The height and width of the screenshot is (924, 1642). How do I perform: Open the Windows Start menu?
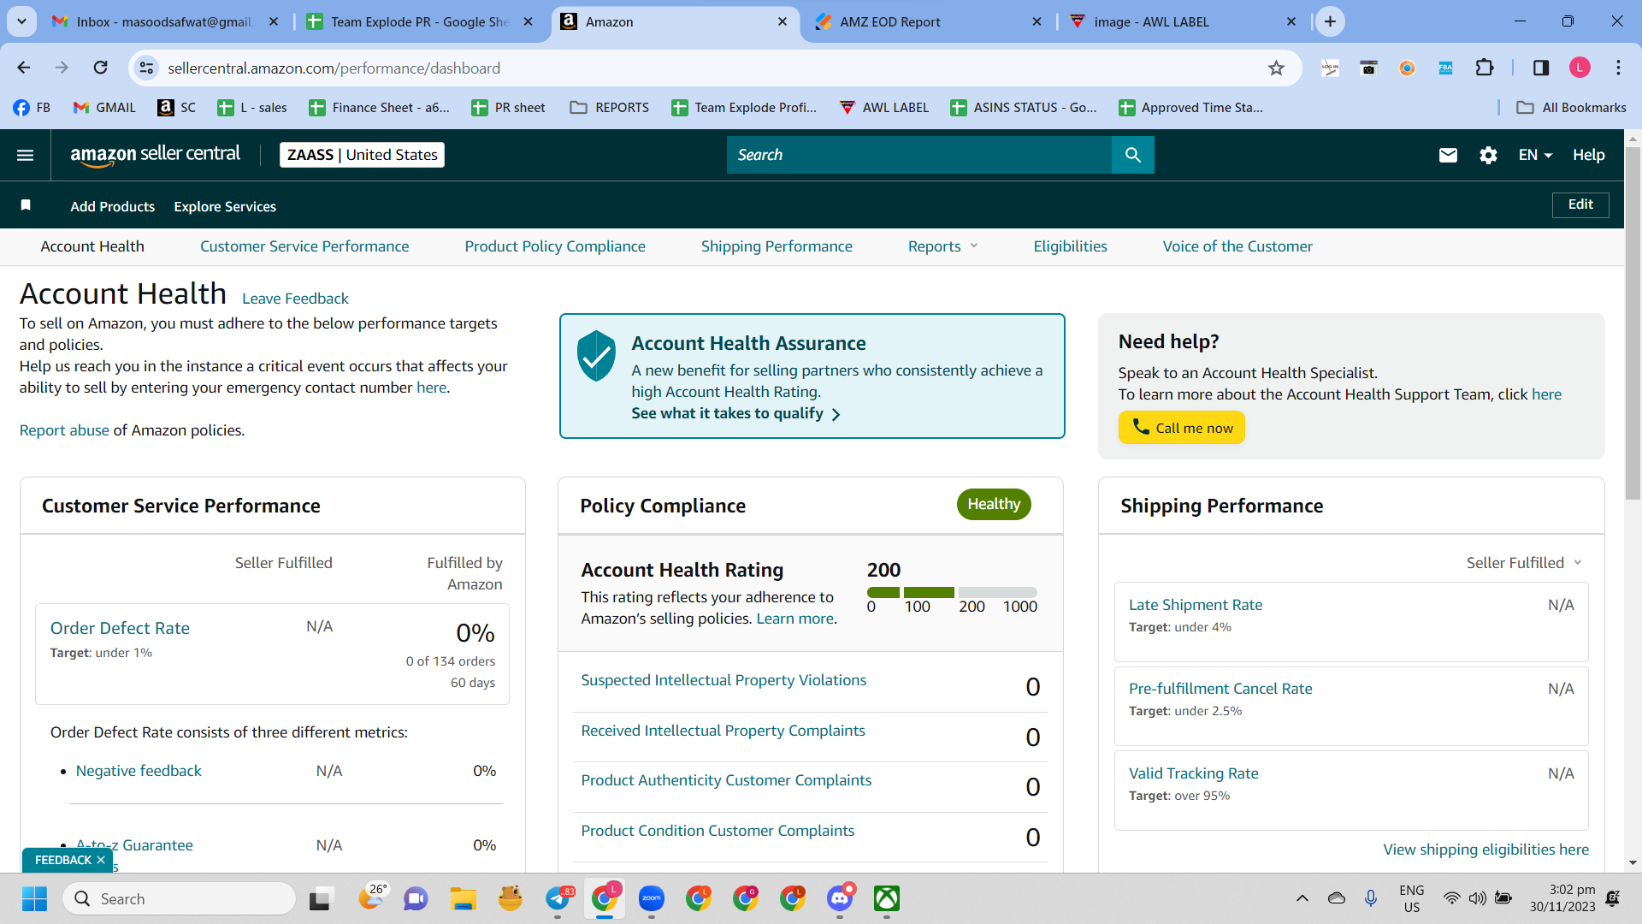34,898
